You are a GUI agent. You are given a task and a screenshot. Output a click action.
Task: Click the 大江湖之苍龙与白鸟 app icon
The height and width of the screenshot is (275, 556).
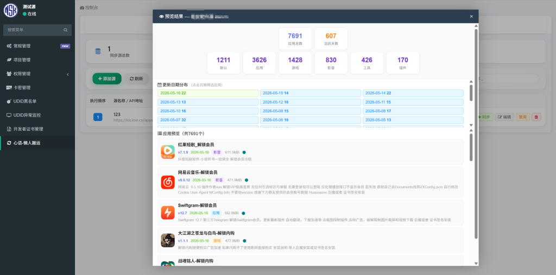pyautogui.click(x=168, y=240)
